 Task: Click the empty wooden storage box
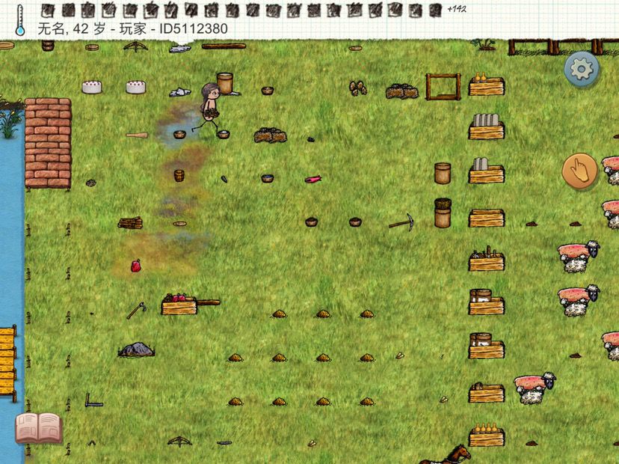(x=487, y=219)
